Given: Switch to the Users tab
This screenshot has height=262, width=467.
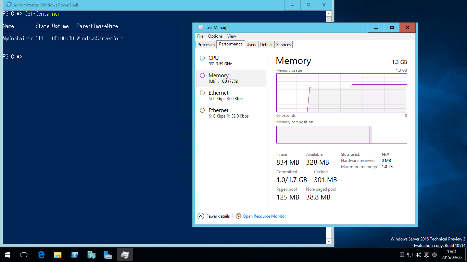Looking at the screenshot, I should [251, 45].
